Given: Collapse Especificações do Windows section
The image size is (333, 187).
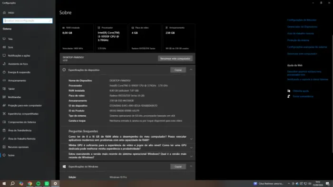Looking at the screenshot, I should pos(191,167).
